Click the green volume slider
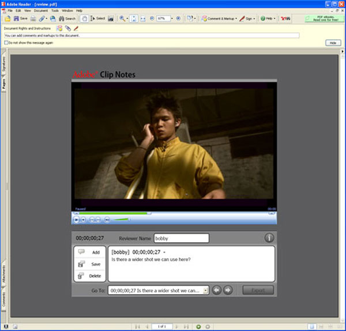346x331 pixels. 121,219
